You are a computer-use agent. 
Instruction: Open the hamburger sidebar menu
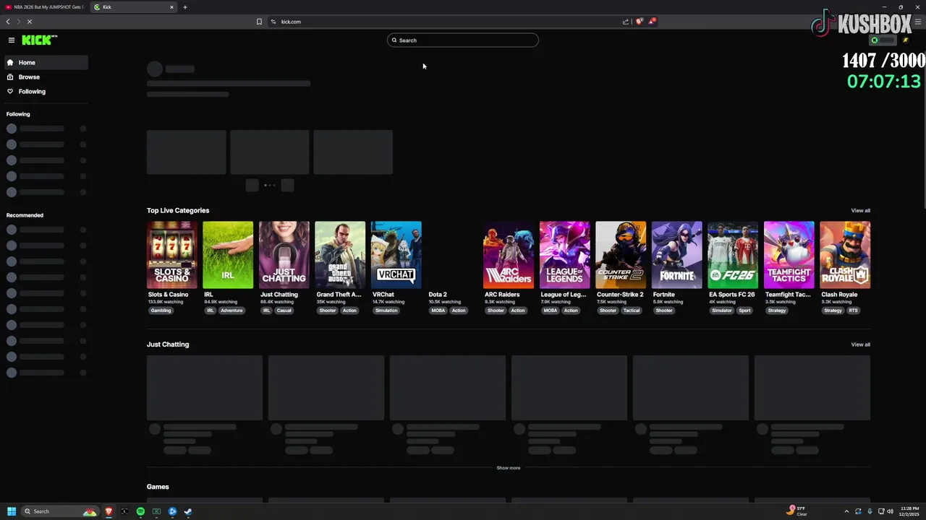tap(12, 40)
